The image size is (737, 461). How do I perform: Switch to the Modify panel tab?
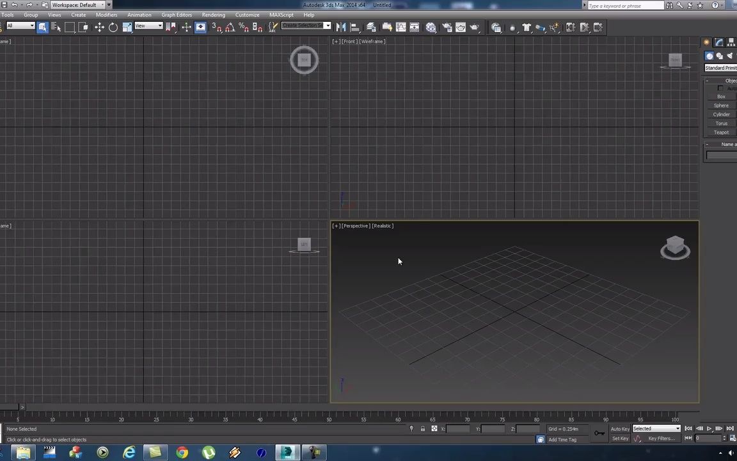tap(719, 42)
